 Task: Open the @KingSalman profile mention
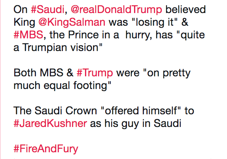click(72, 23)
